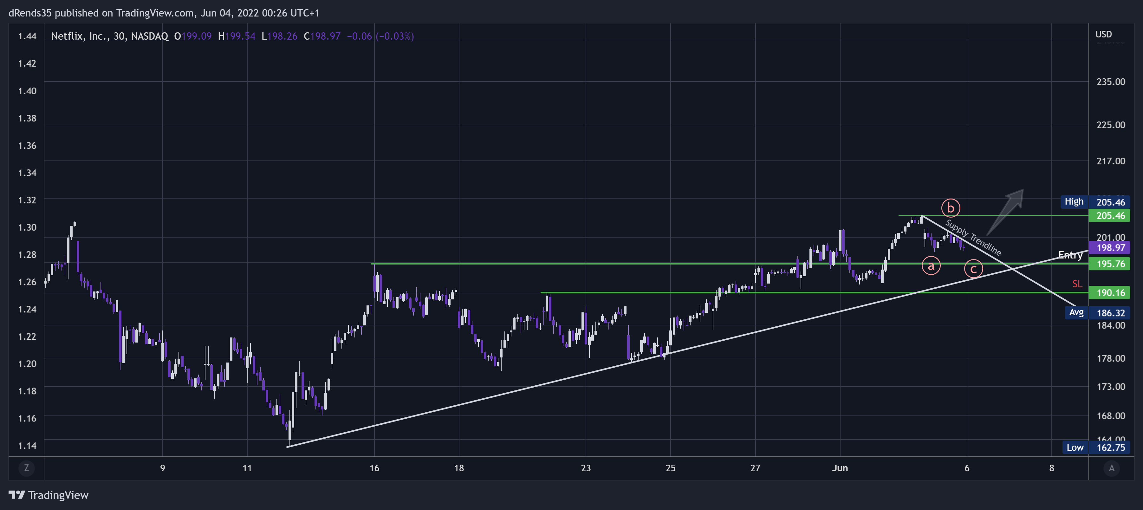Click the '23' date axis label

(586, 468)
